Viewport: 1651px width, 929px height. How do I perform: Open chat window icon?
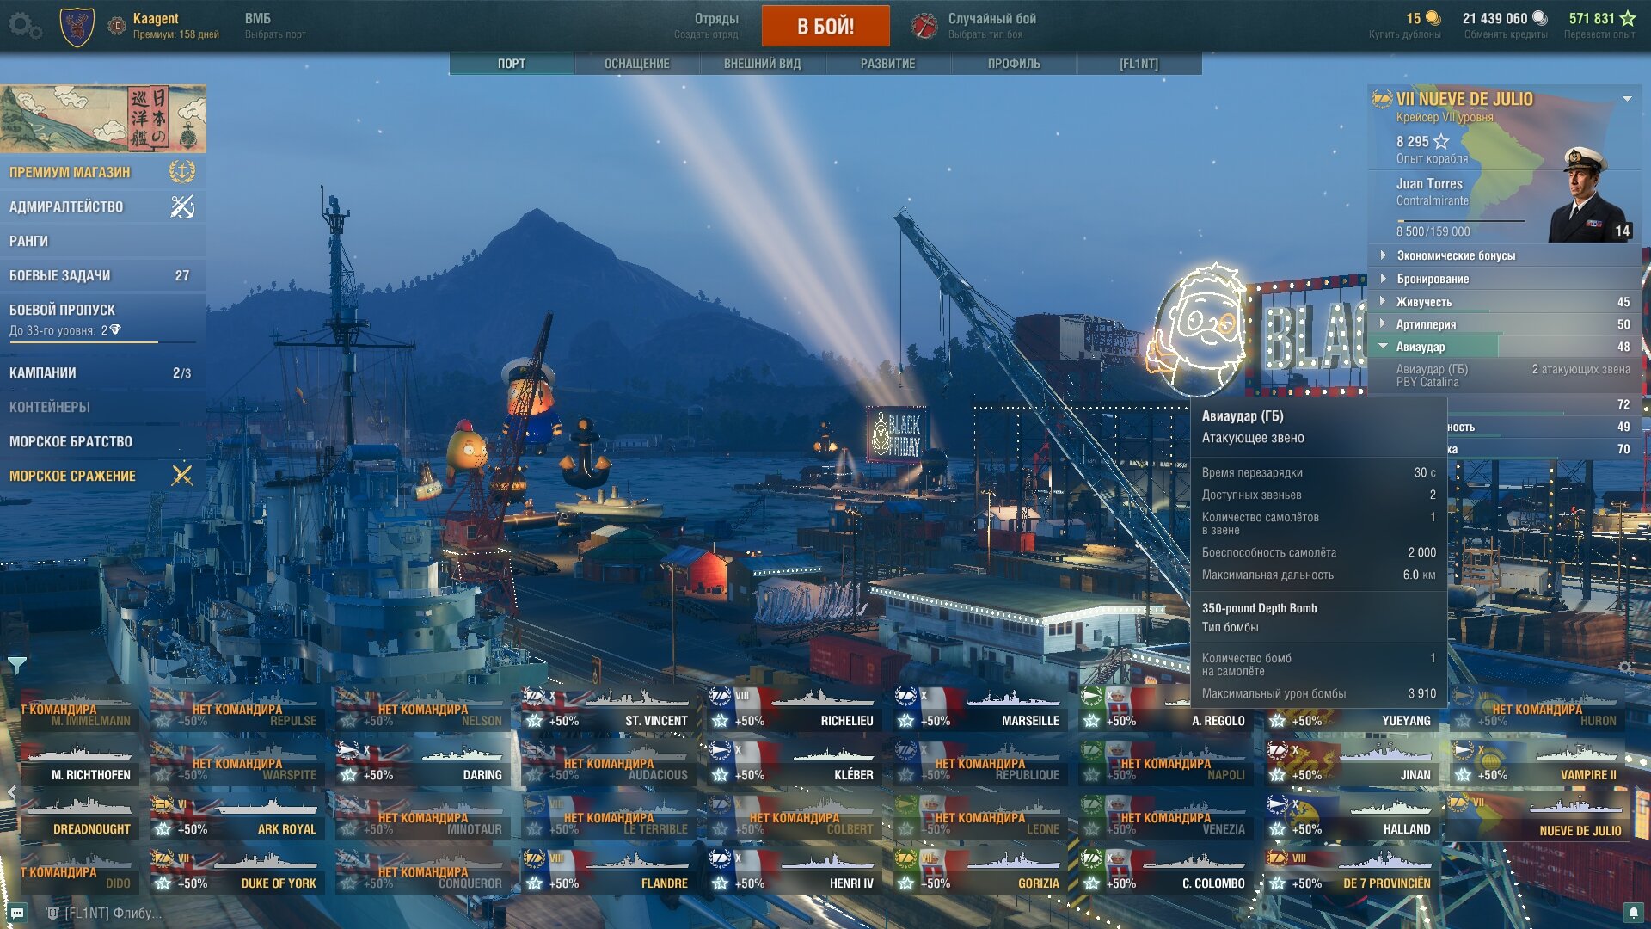(17, 913)
